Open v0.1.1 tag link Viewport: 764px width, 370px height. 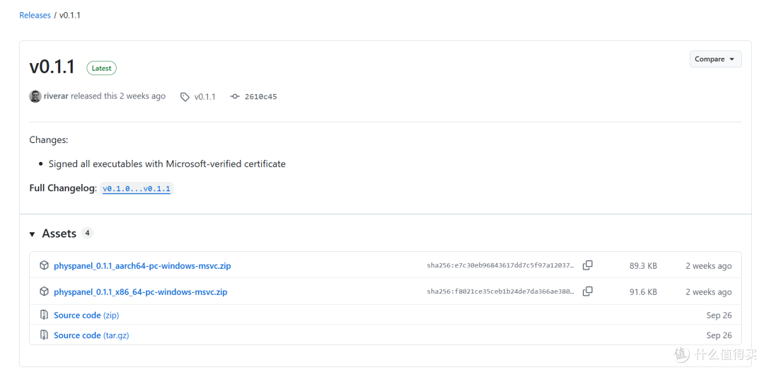tap(204, 96)
